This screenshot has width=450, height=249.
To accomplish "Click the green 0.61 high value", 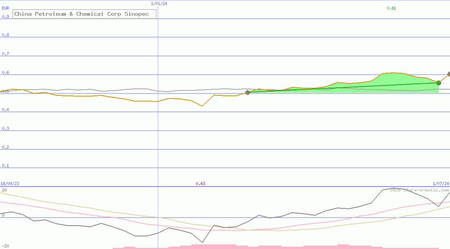I will pyautogui.click(x=391, y=8).
